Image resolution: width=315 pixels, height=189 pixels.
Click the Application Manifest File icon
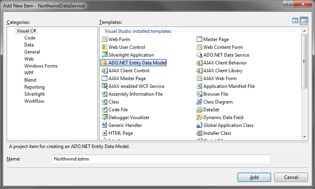(x=199, y=86)
